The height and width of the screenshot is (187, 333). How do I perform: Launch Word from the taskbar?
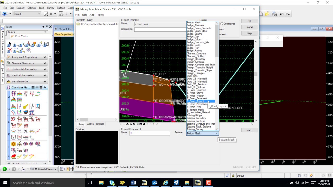click(133, 183)
